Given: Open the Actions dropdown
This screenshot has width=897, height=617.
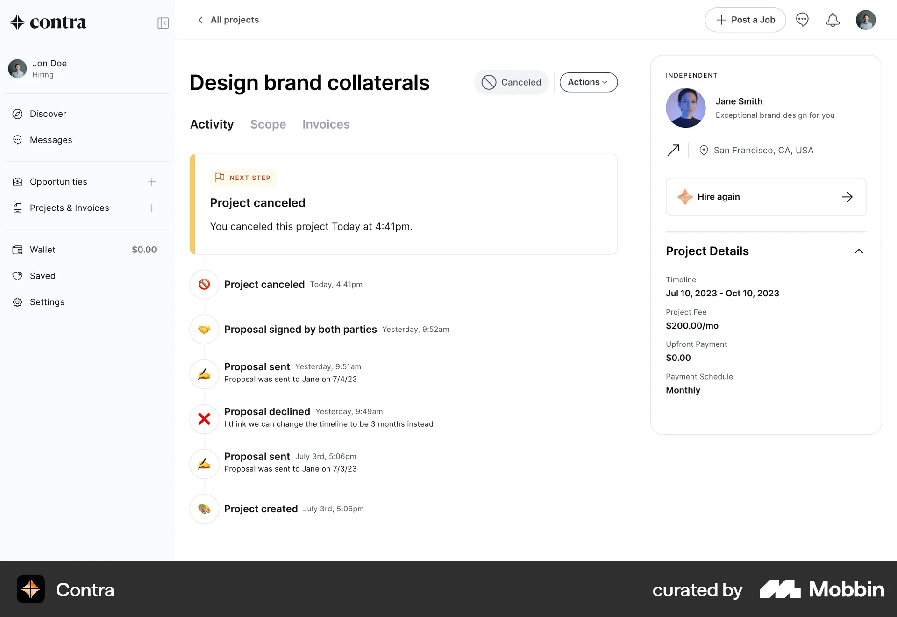Looking at the screenshot, I should 588,82.
